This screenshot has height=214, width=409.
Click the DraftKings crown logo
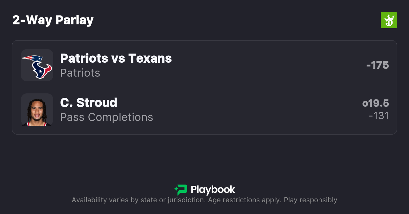pos(389,20)
